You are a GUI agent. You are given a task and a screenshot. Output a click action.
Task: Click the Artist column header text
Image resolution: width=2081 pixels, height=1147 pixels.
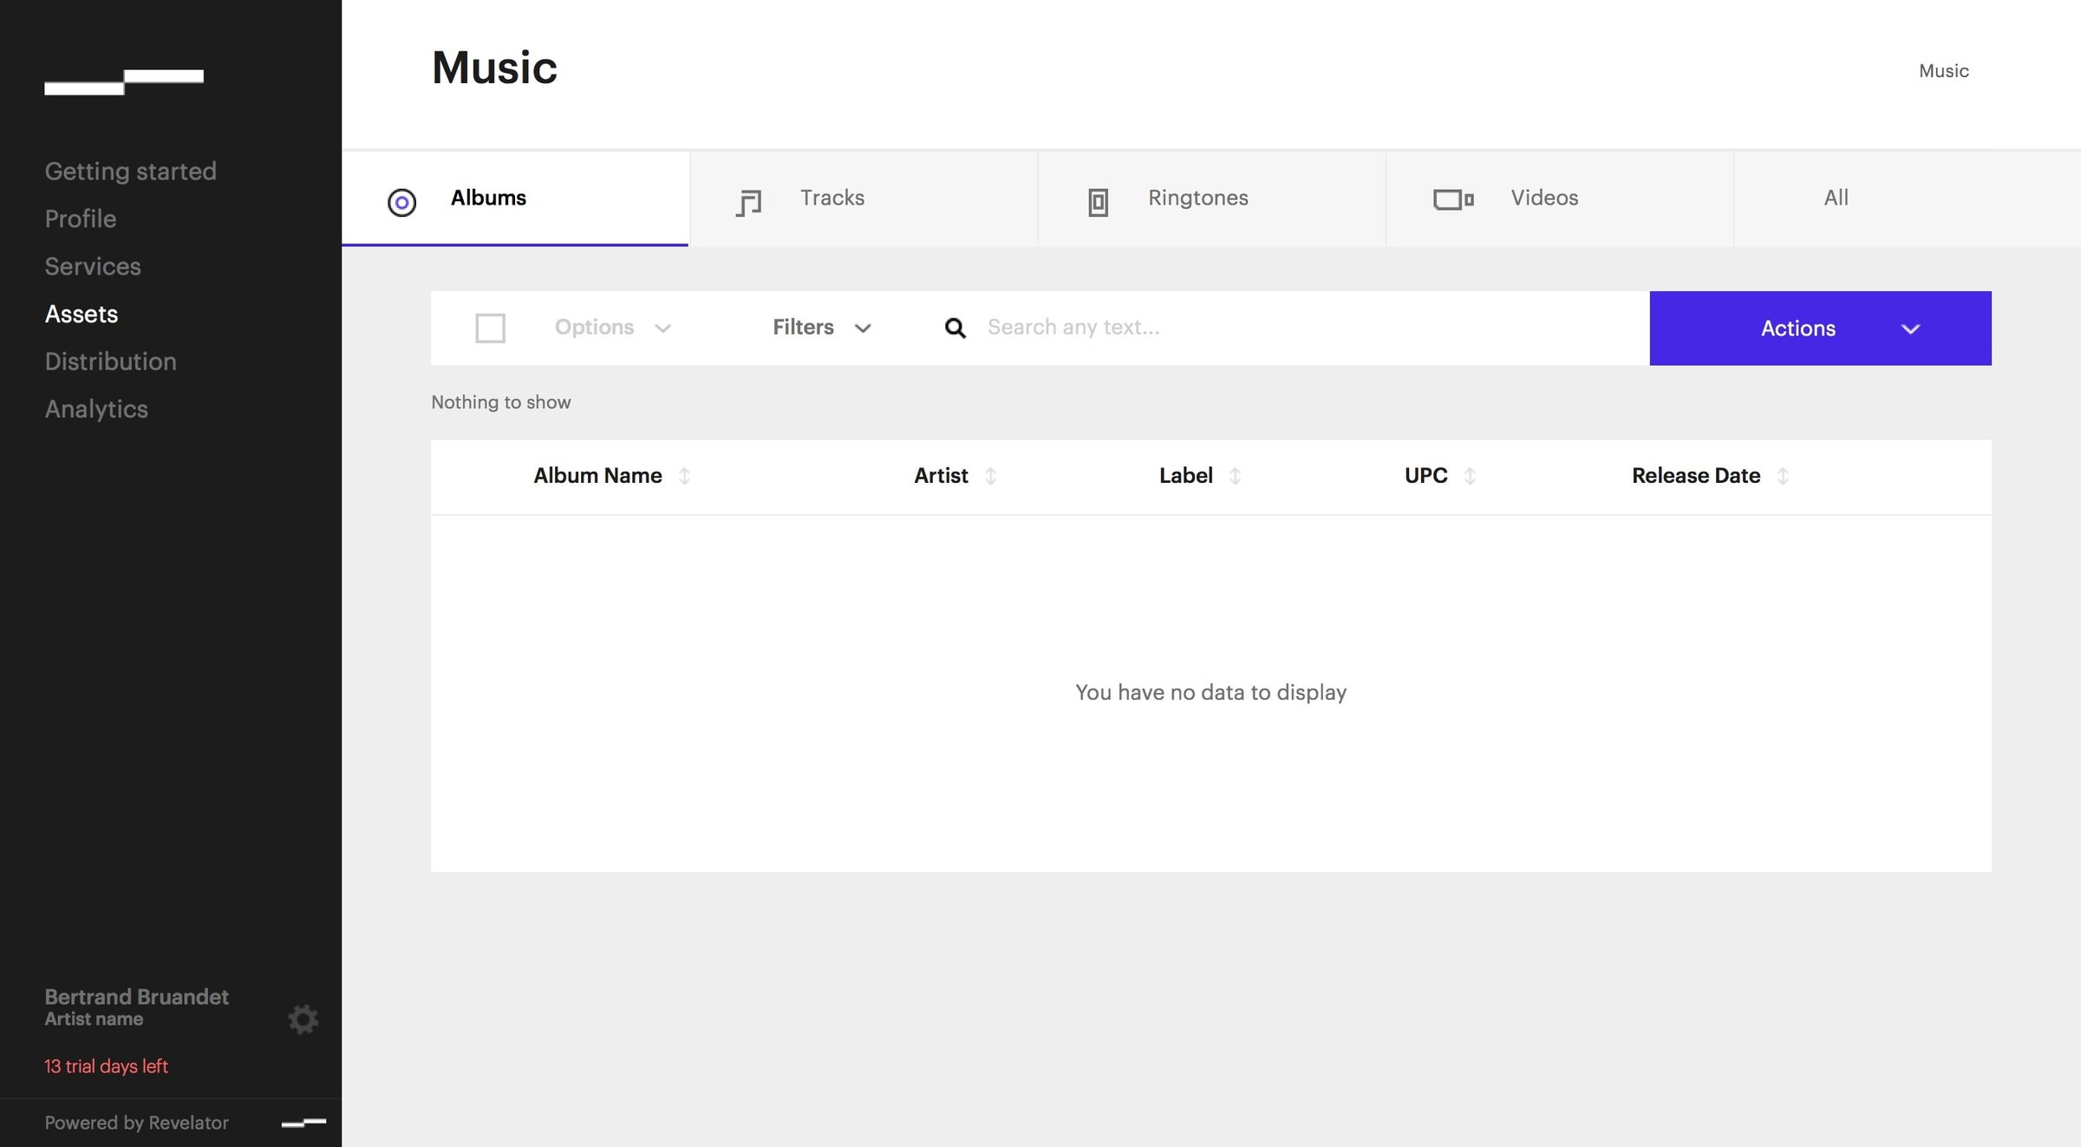pyautogui.click(x=941, y=476)
